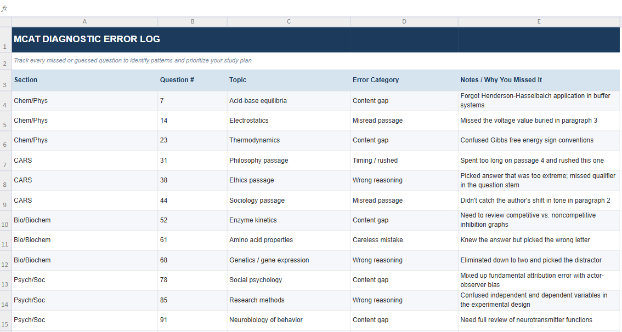Click the 'Forgot Henderson-Hasselbalch application' notes cell

point(539,101)
